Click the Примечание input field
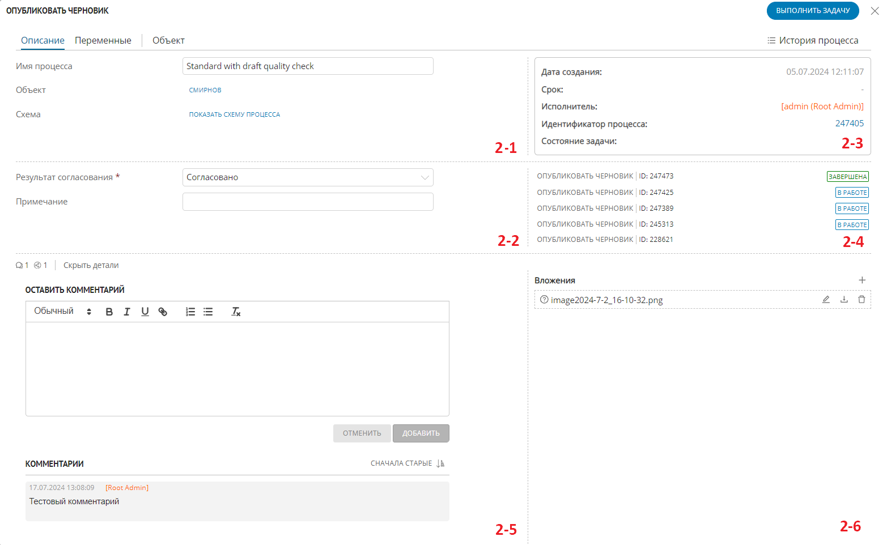 pyautogui.click(x=308, y=202)
